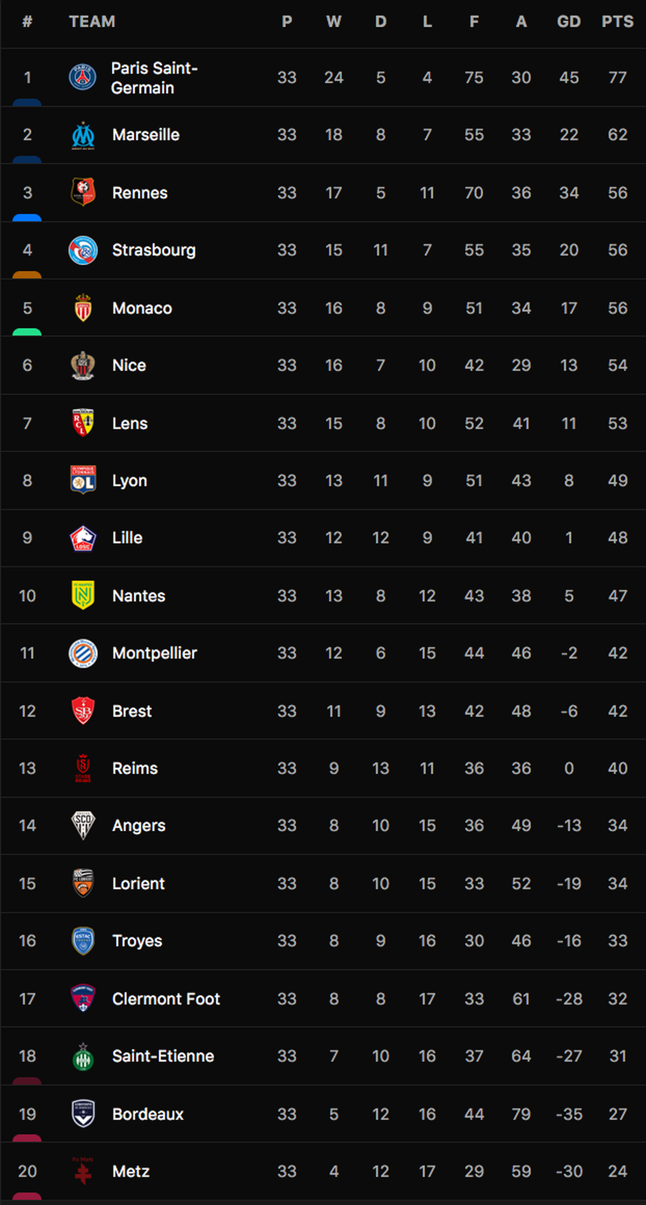This screenshot has height=1205, width=646.
Task: Click the W wins column header
Action: (334, 22)
